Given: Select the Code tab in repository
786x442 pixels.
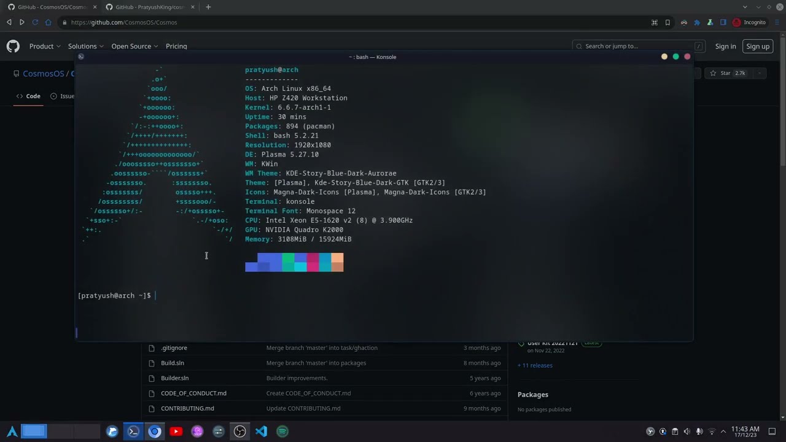Looking at the screenshot, I should (x=28, y=96).
